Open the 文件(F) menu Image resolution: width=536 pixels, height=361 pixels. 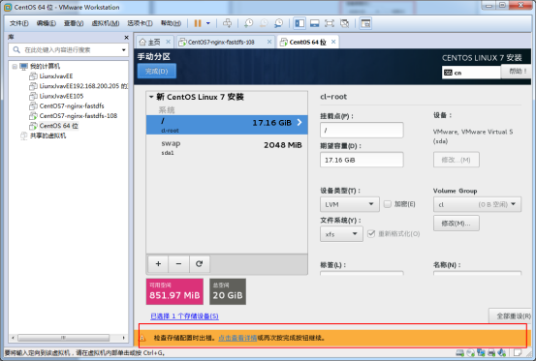click(x=18, y=23)
